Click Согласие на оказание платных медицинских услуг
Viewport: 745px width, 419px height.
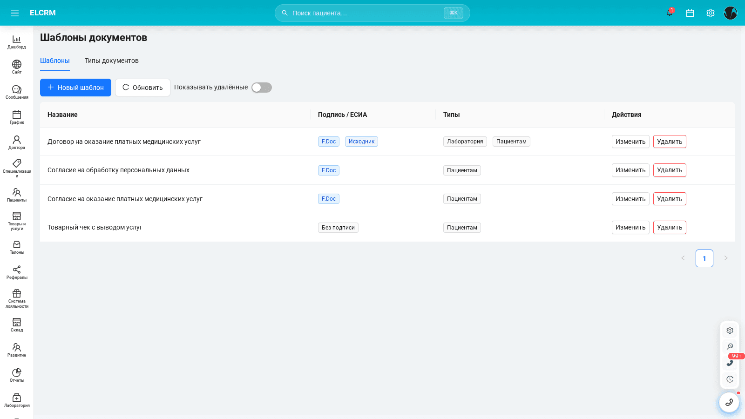click(125, 199)
